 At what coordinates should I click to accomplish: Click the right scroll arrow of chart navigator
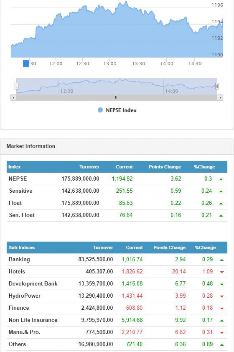[220, 98]
